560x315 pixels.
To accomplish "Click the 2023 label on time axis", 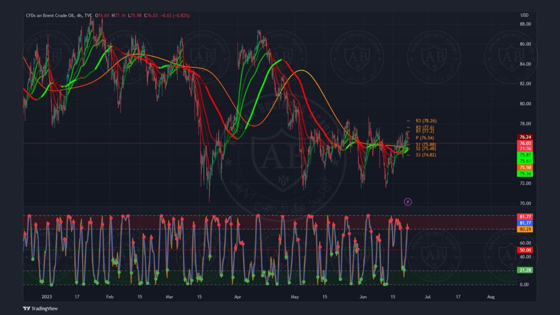I will coord(47,297).
